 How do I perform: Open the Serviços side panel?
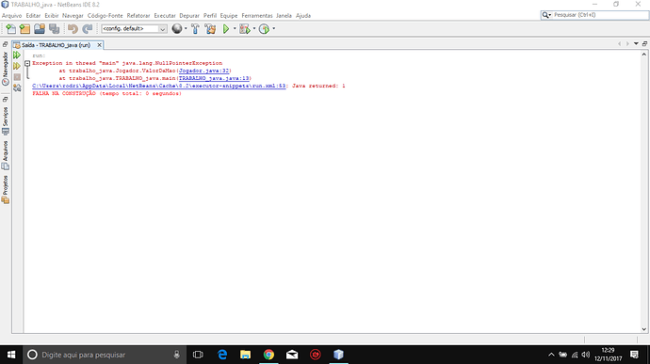point(6,121)
